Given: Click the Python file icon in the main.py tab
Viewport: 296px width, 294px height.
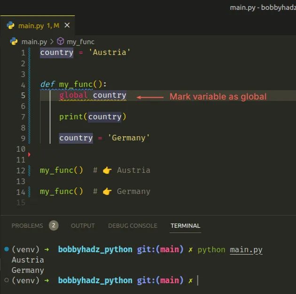Looking at the screenshot, I should pos(10,25).
